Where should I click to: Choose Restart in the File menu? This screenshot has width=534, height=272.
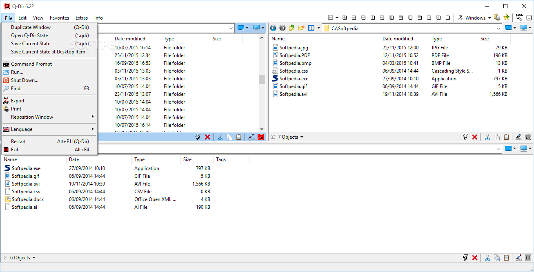49,142
